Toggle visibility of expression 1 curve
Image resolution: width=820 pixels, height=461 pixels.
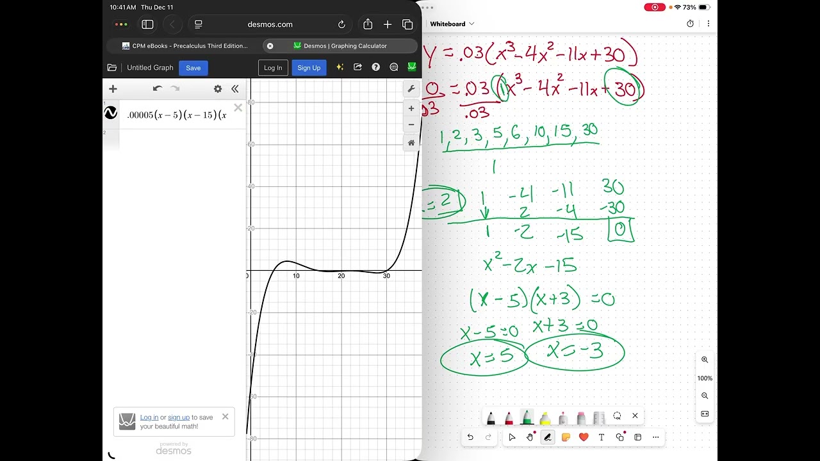point(111,113)
